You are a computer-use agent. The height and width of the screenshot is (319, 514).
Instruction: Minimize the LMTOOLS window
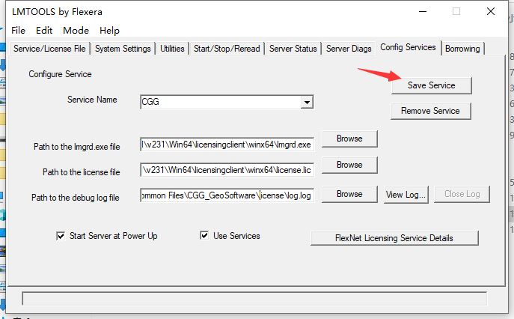tap(423, 11)
